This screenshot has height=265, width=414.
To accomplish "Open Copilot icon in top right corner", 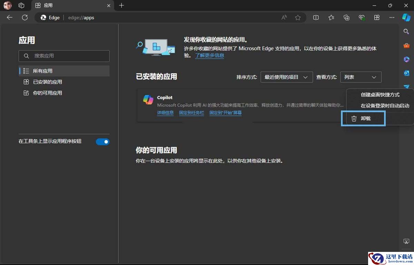I will pyautogui.click(x=406, y=18).
